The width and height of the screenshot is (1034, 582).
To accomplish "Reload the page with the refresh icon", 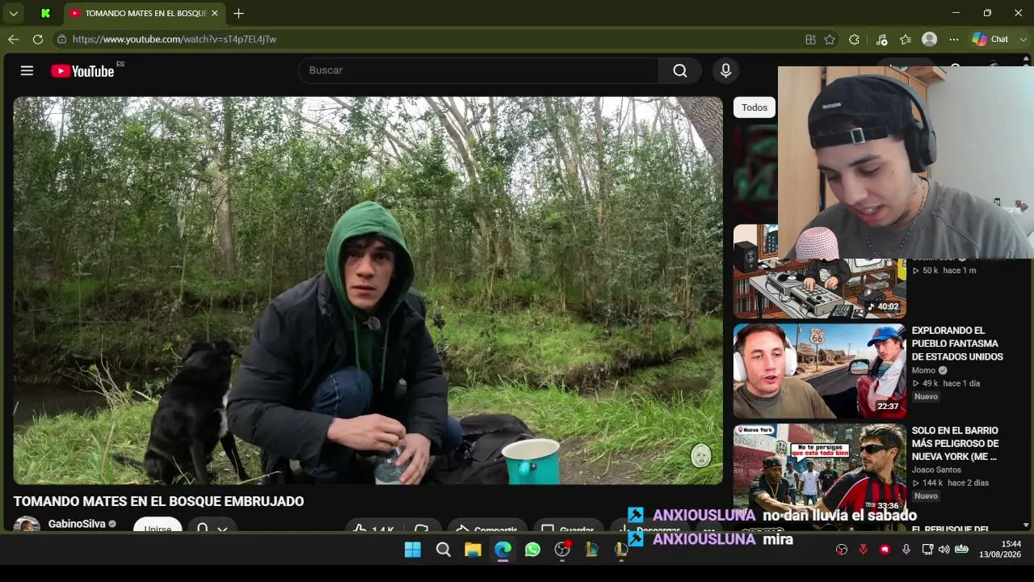I will pos(38,39).
